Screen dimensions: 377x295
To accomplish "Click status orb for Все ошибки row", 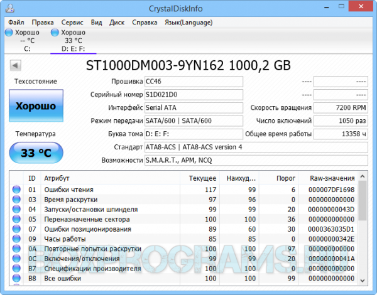I will coord(16,278).
